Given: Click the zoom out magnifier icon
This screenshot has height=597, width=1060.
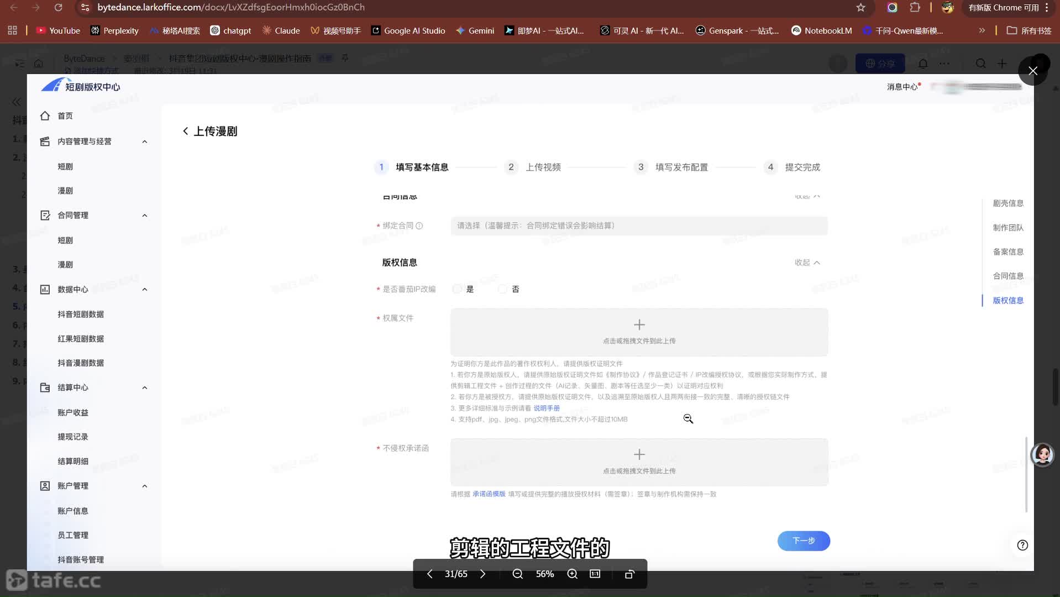Looking at the screenshot, I should pyautogui.click(x=517, y=574).
